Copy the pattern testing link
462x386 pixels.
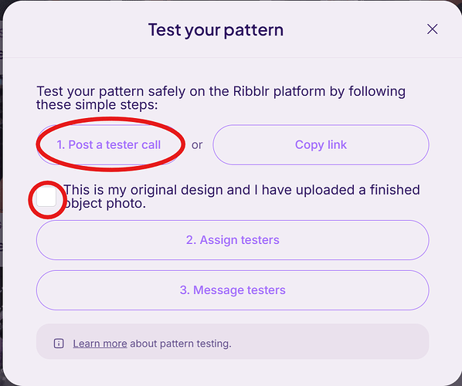(321, 144)
